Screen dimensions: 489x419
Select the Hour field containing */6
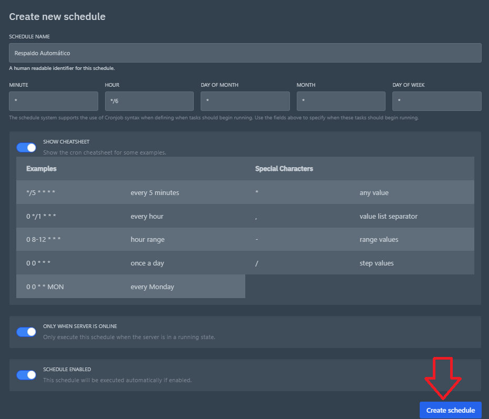(x=149, y=101)
